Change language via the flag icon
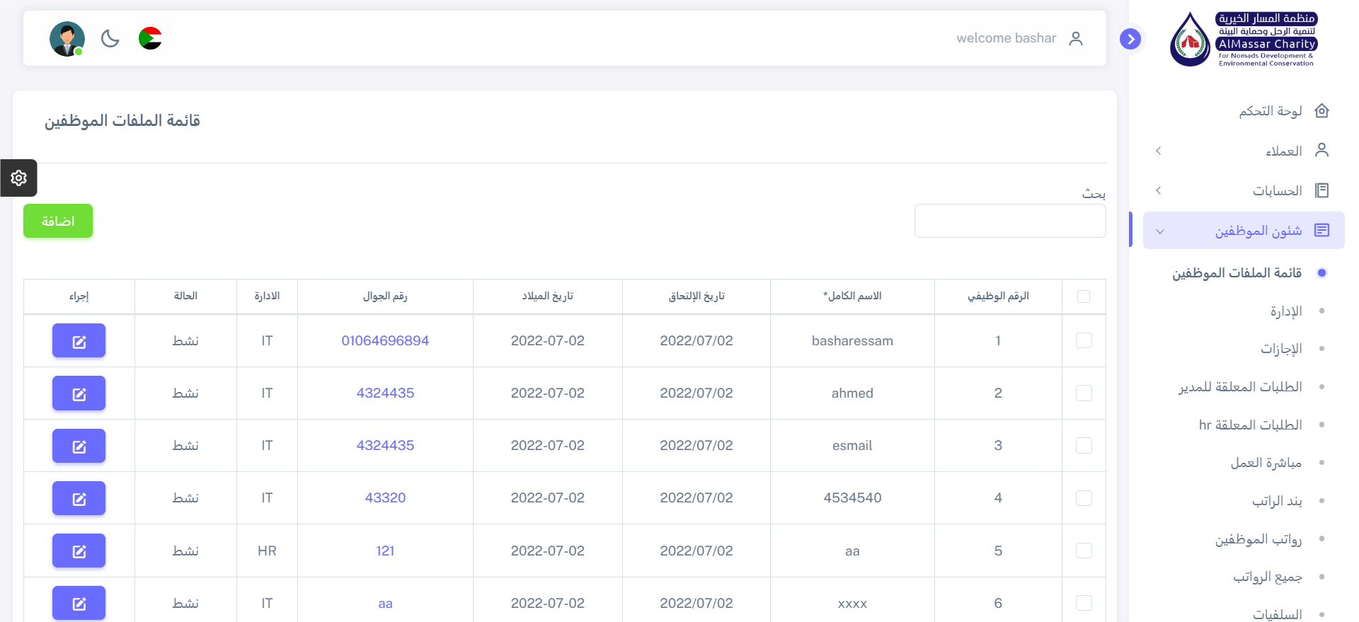This screenshot has width=1359, height=622. (x=150, y=38)
